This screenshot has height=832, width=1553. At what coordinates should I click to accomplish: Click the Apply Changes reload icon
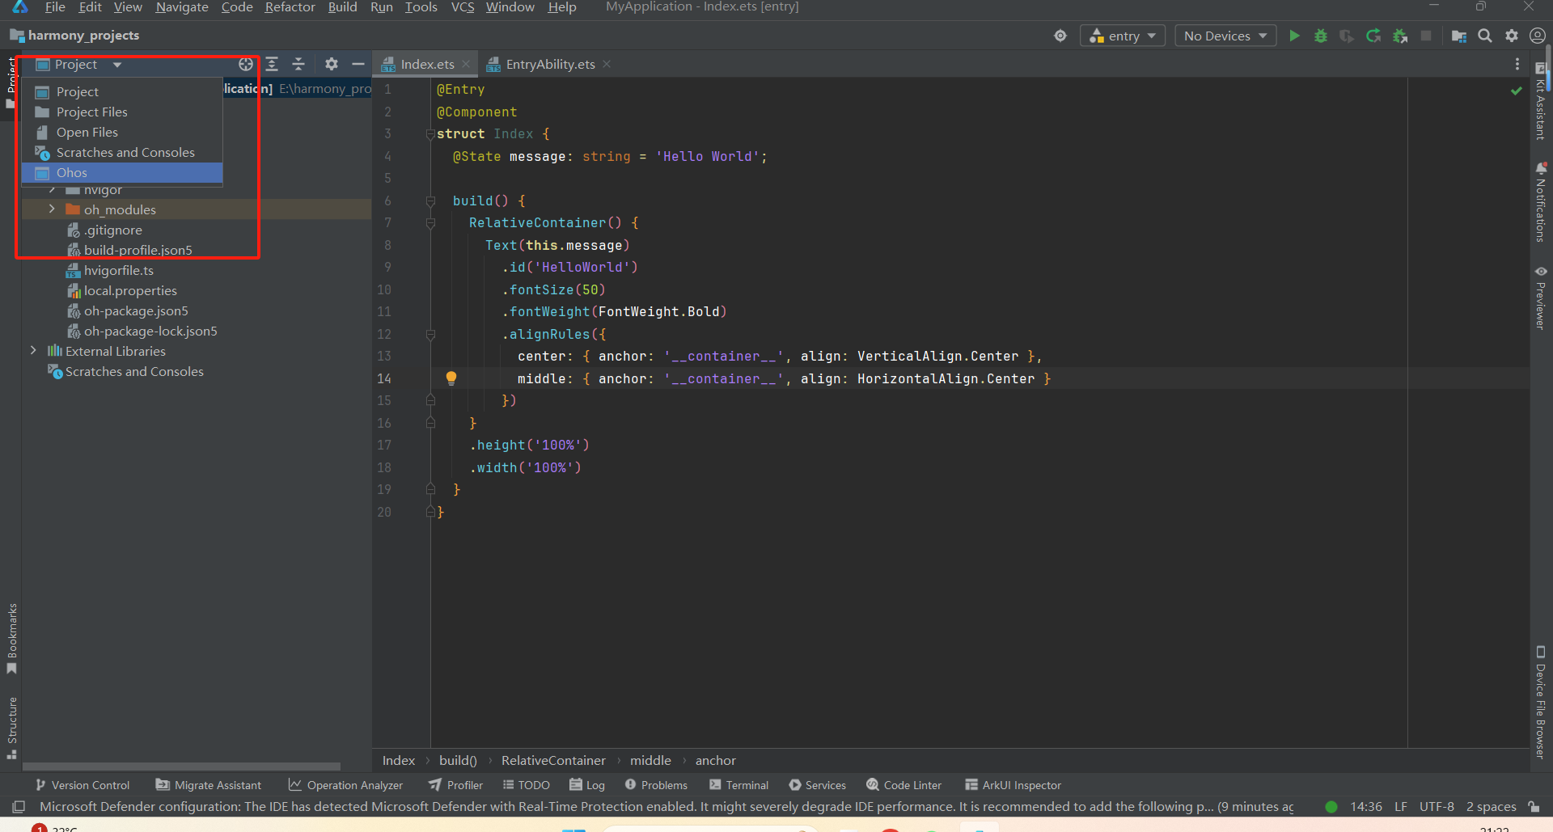click(1373, 36)
